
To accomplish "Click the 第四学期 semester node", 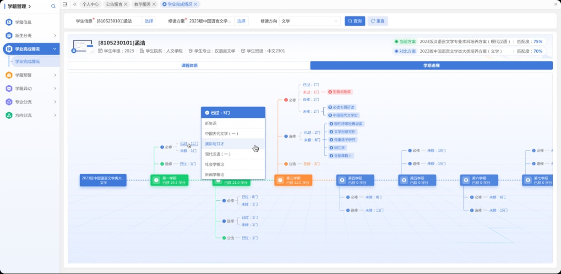I will 355,180.
